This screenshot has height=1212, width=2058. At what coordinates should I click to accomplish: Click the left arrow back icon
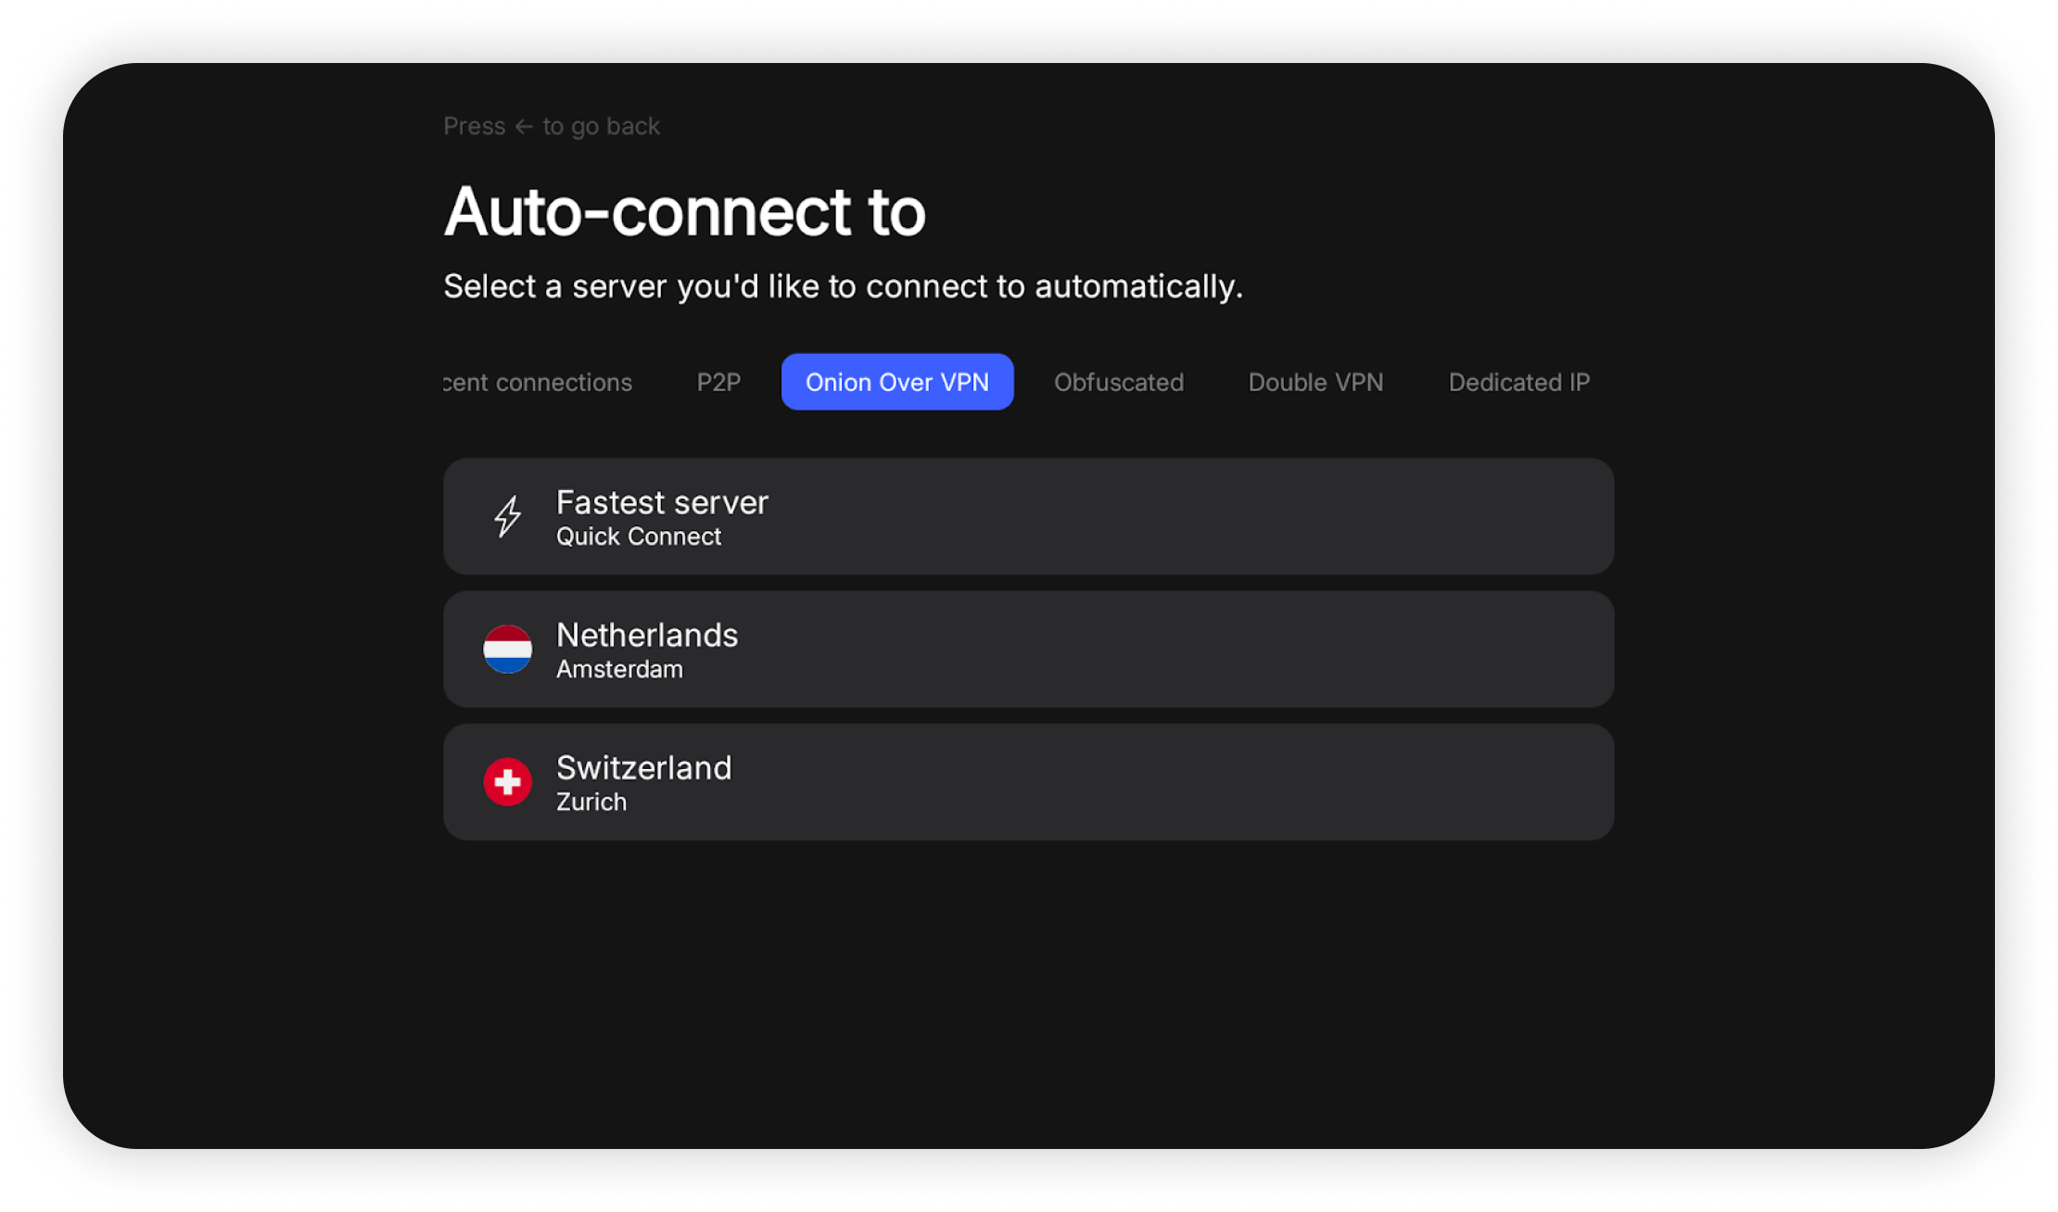pos(524,126)
